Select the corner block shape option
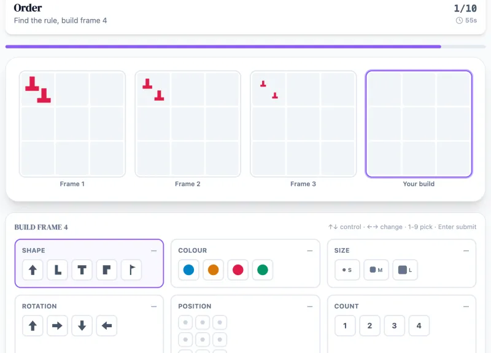 (107, 270)
